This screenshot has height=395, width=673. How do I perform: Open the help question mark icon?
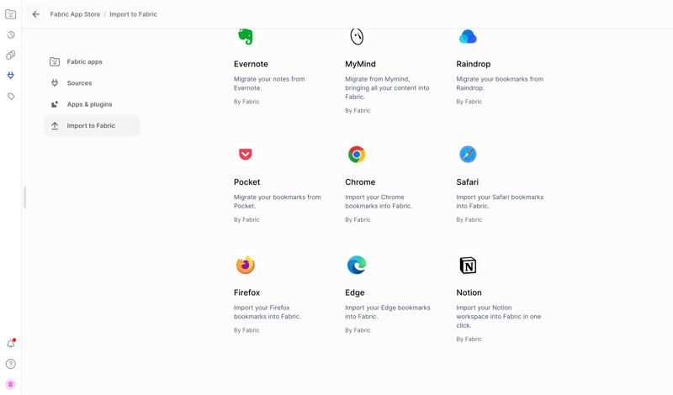[11, 364]
